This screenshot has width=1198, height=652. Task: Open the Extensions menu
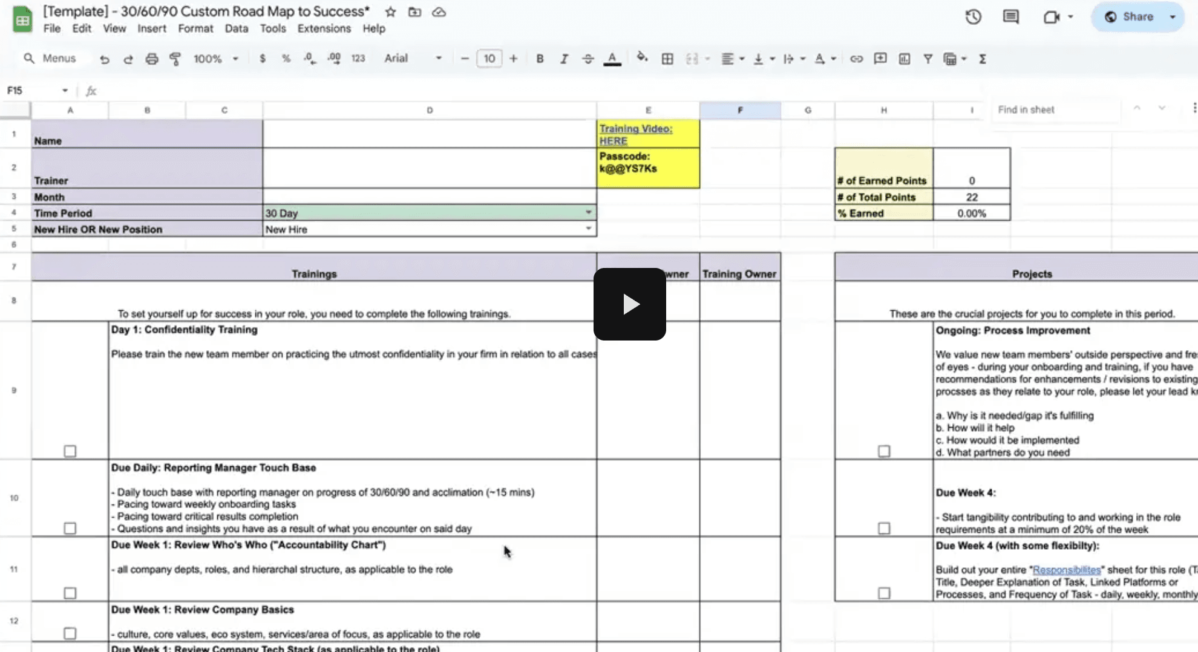tap(324, 28)
